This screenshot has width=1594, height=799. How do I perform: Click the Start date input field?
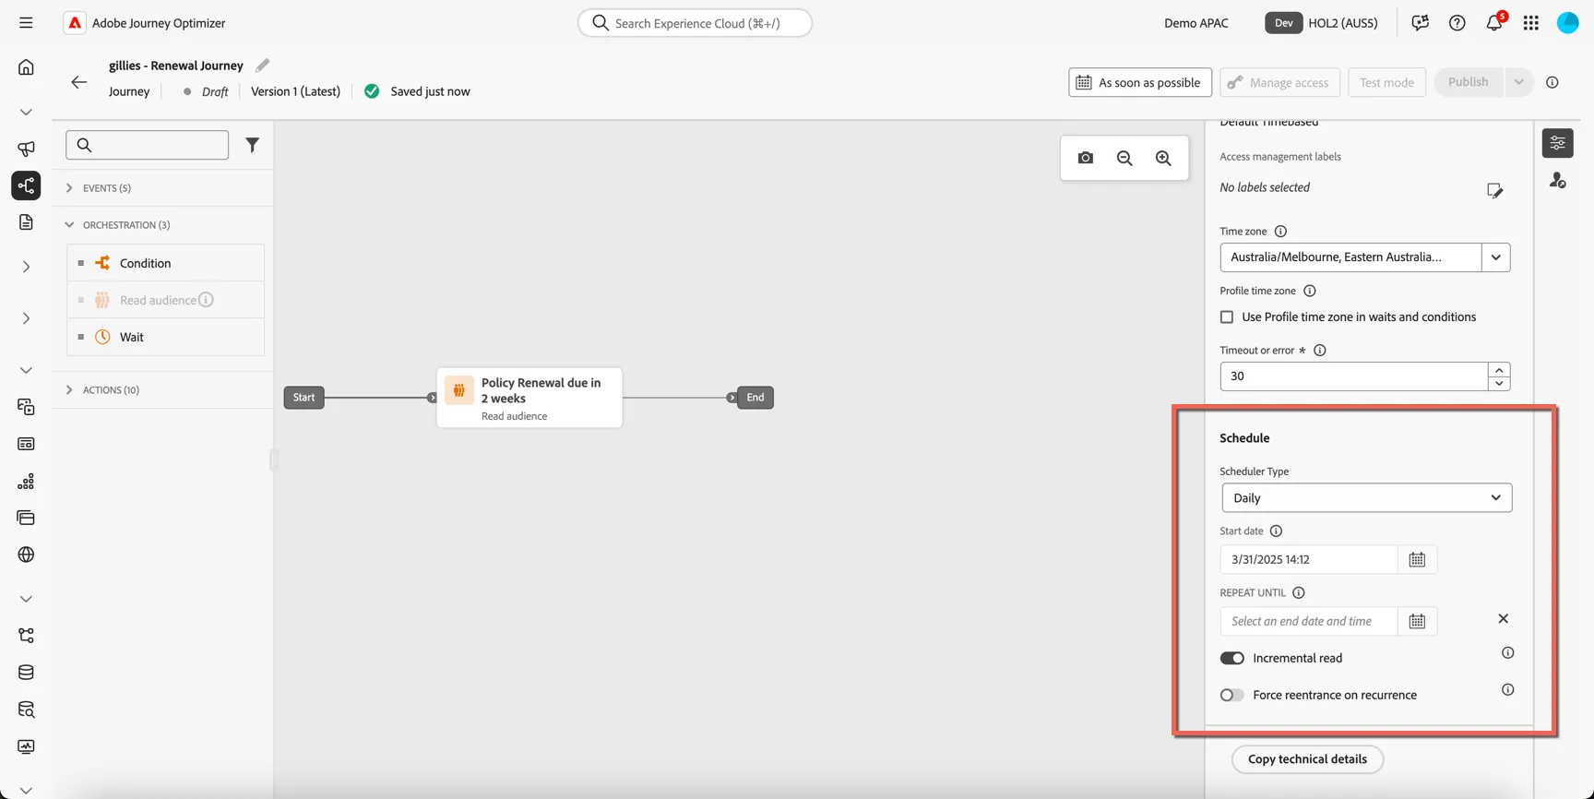(1309, 559)
